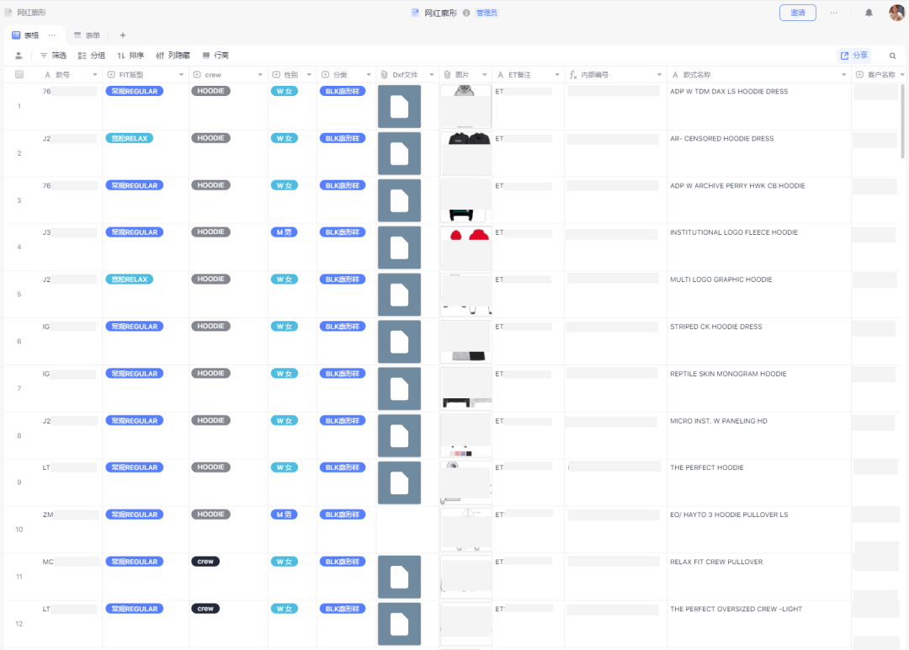The height and width of the screenshot is (650, 909).
Task: Open the red hoodie image thumbnail
Action: pos(465,248)
